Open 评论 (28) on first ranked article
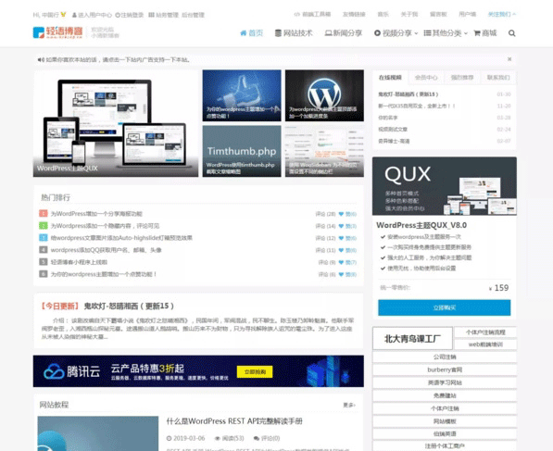553x451 pixels. [x=325, y=214]
